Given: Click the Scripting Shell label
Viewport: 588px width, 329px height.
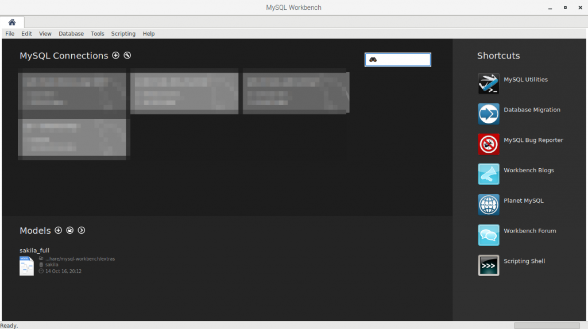Looking at the screenshot, I should point(524,261).
